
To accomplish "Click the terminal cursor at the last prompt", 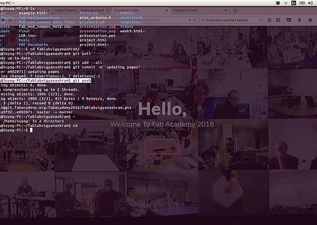I will click(31, 130).
